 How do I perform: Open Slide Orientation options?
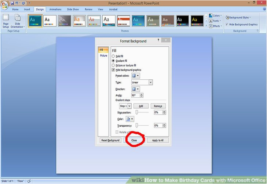click(18, 21)
